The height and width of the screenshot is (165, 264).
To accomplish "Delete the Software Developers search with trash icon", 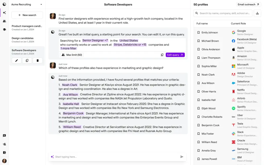I will 38,60.
